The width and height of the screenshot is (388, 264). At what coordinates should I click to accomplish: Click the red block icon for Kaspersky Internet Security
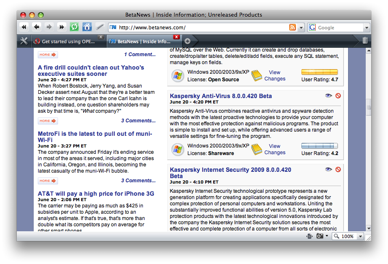[338, 169]
